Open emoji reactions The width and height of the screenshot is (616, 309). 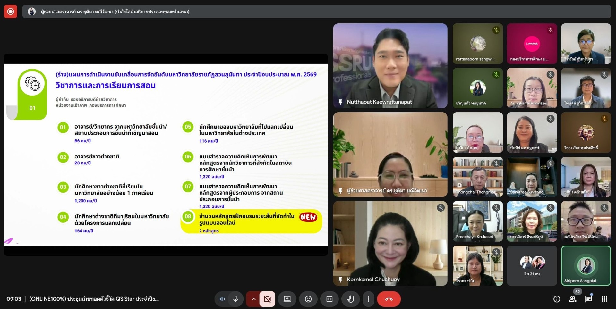(x=308, y=299)
